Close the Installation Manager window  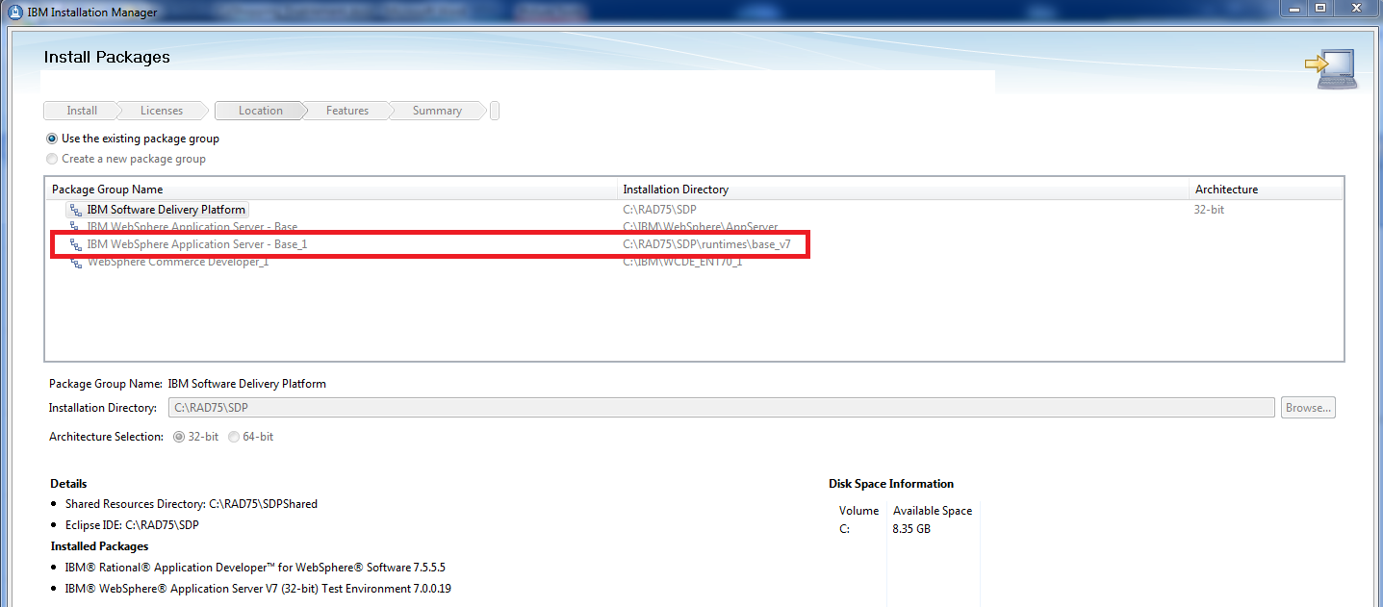1357,9
